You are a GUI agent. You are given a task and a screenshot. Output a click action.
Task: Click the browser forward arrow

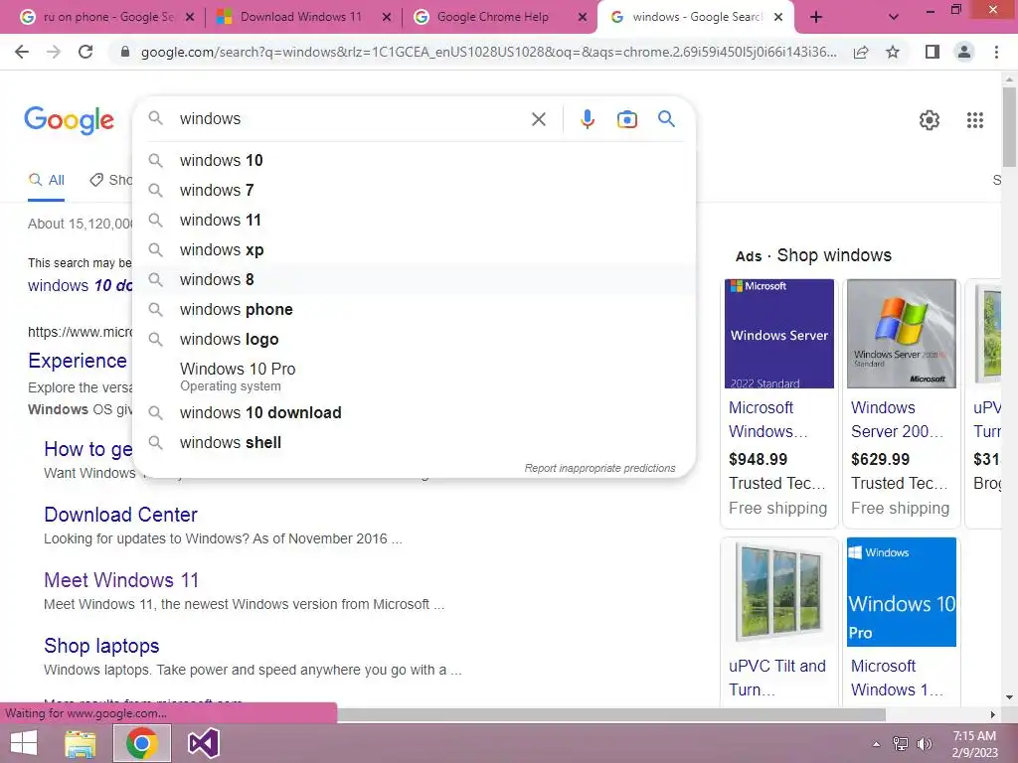[54, 52]
